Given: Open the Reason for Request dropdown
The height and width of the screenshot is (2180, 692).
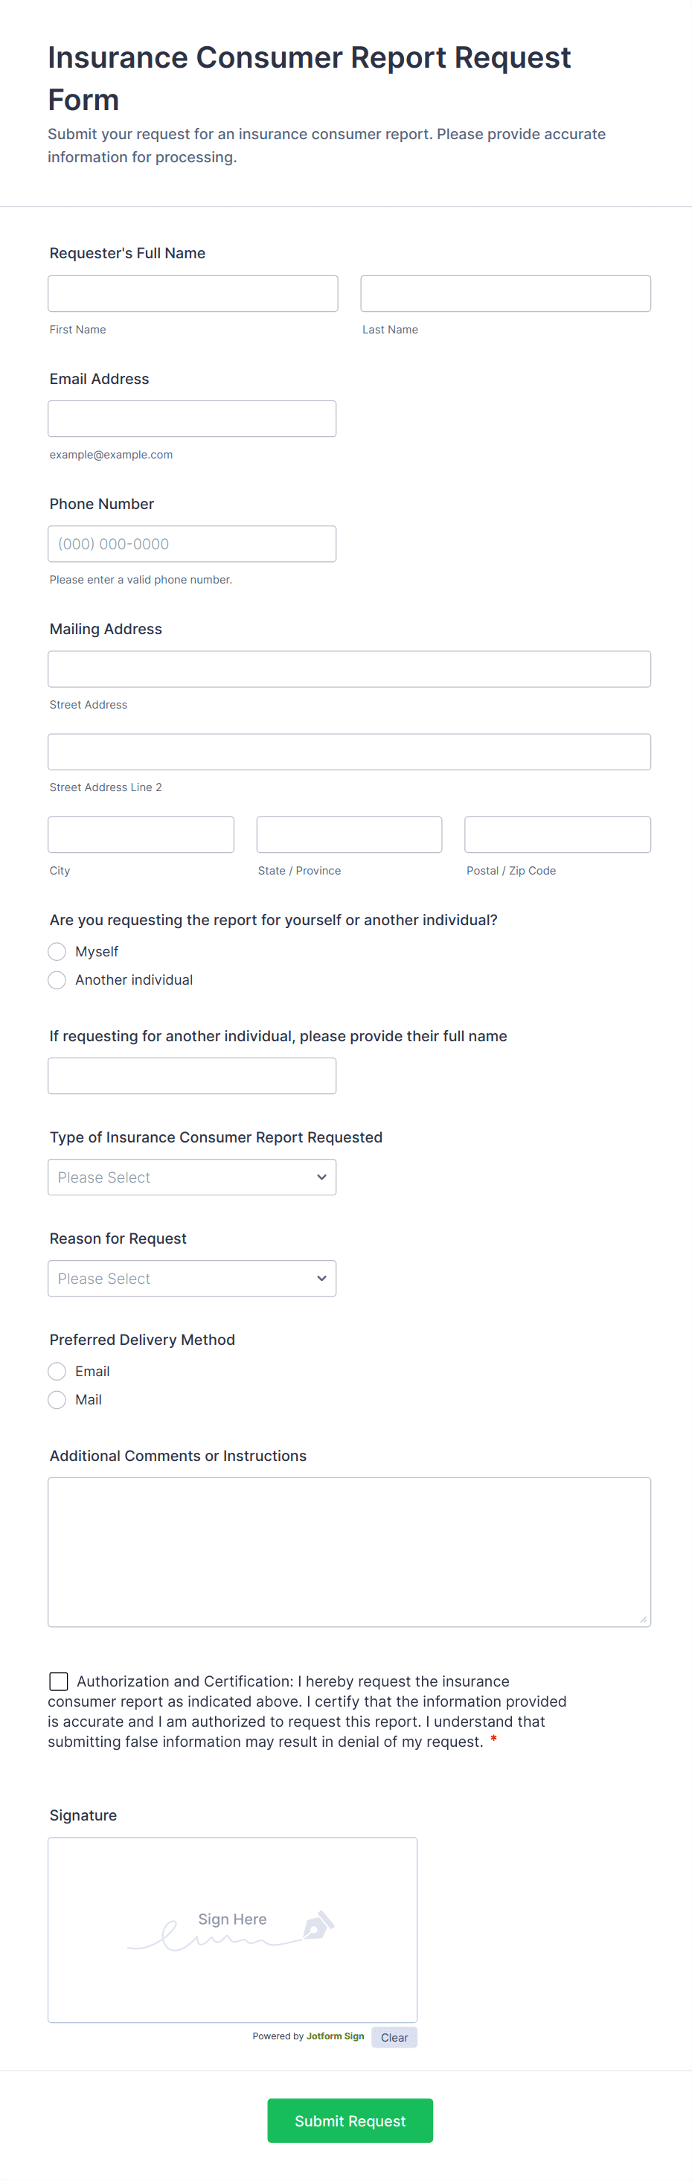Looking at the screenshot, I should coord(191,1278).
